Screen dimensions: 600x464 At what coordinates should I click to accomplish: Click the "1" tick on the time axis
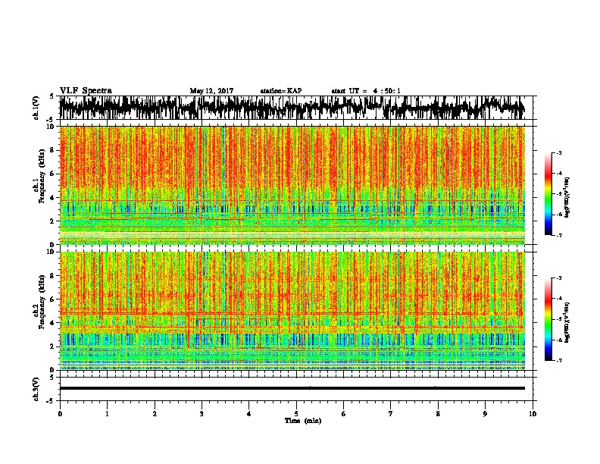click(108, 414)
